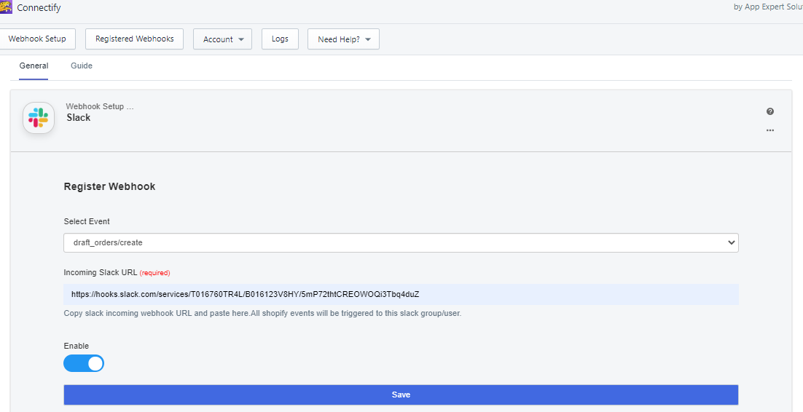Select the General tab
This screenshot has height=412, width=803.
(x=34, y=66)
